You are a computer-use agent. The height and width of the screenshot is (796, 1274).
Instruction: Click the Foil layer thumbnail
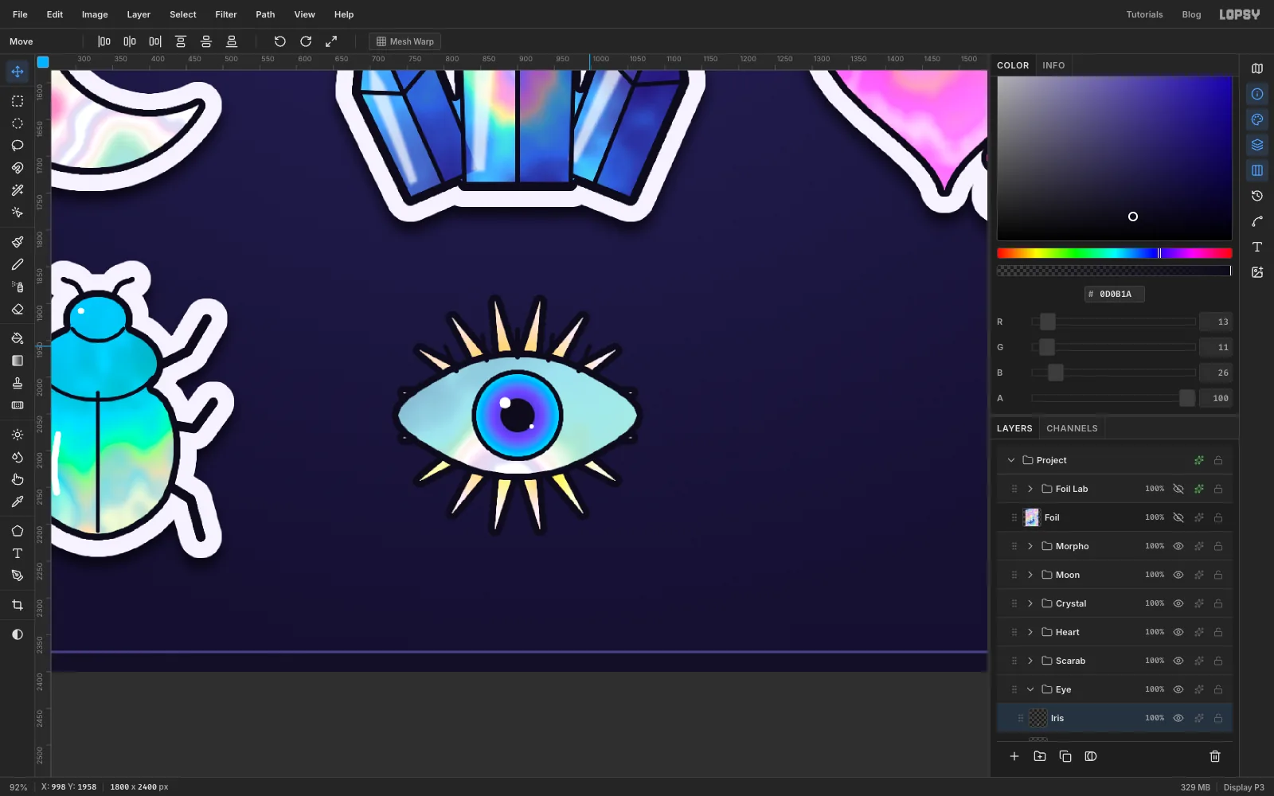coord(1032,517)
